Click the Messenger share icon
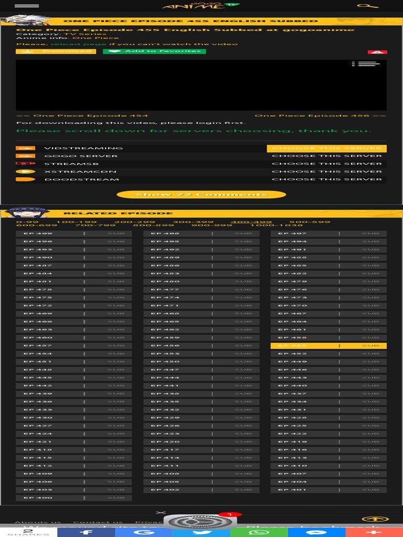 316,532
